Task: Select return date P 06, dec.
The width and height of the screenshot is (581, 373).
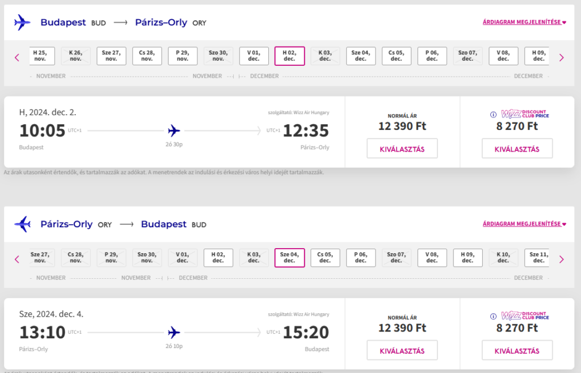Action: point(361,258)
